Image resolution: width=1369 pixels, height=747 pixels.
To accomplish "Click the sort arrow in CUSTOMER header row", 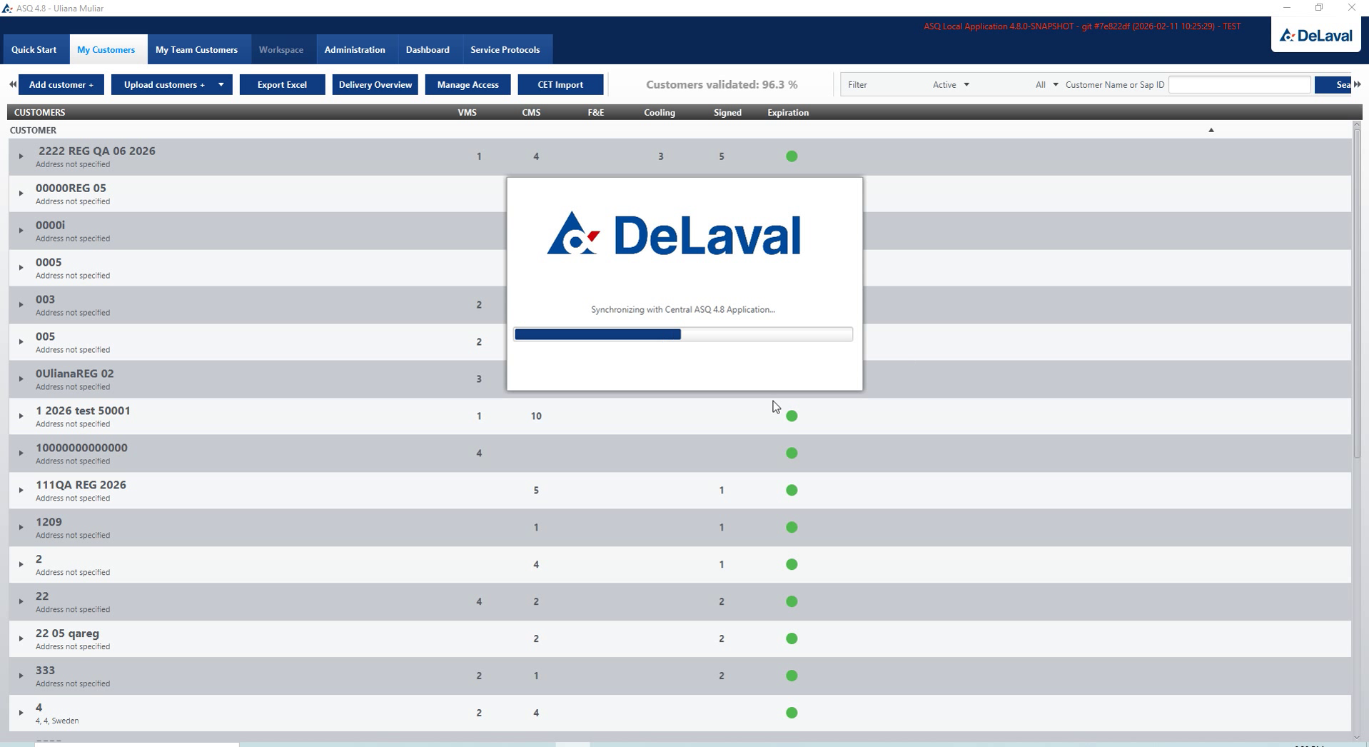I will point(1211,130).
